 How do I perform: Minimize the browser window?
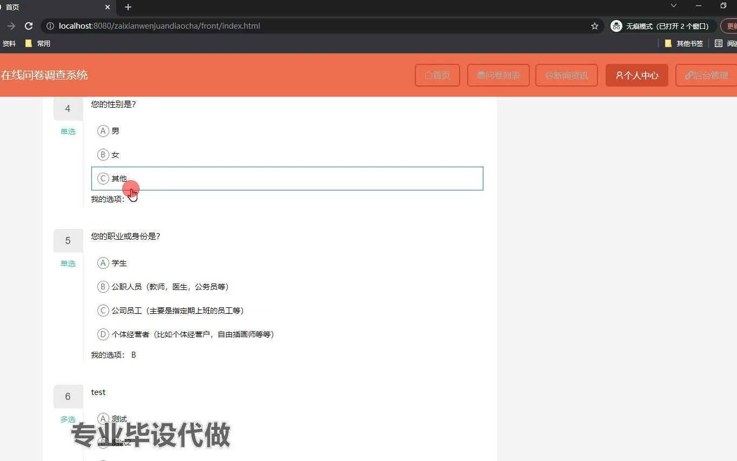tap(699, 5)
